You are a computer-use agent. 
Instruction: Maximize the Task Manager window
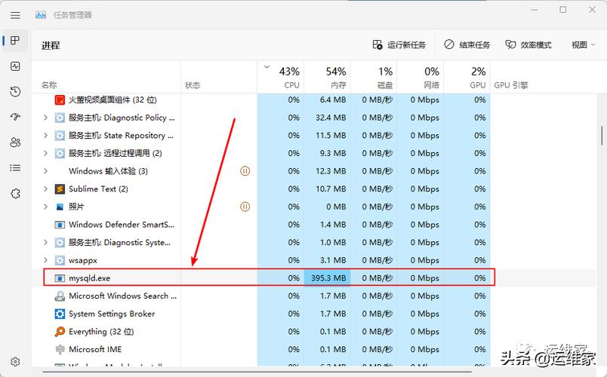563,10
